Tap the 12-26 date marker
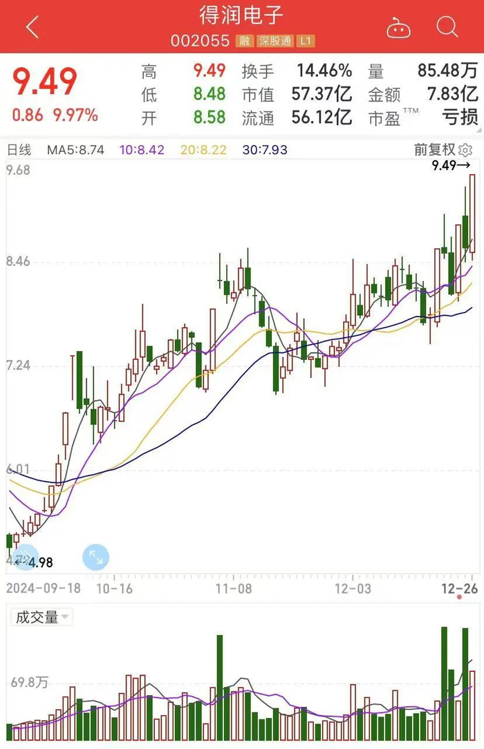484x749 pixels. click(460, 588)
